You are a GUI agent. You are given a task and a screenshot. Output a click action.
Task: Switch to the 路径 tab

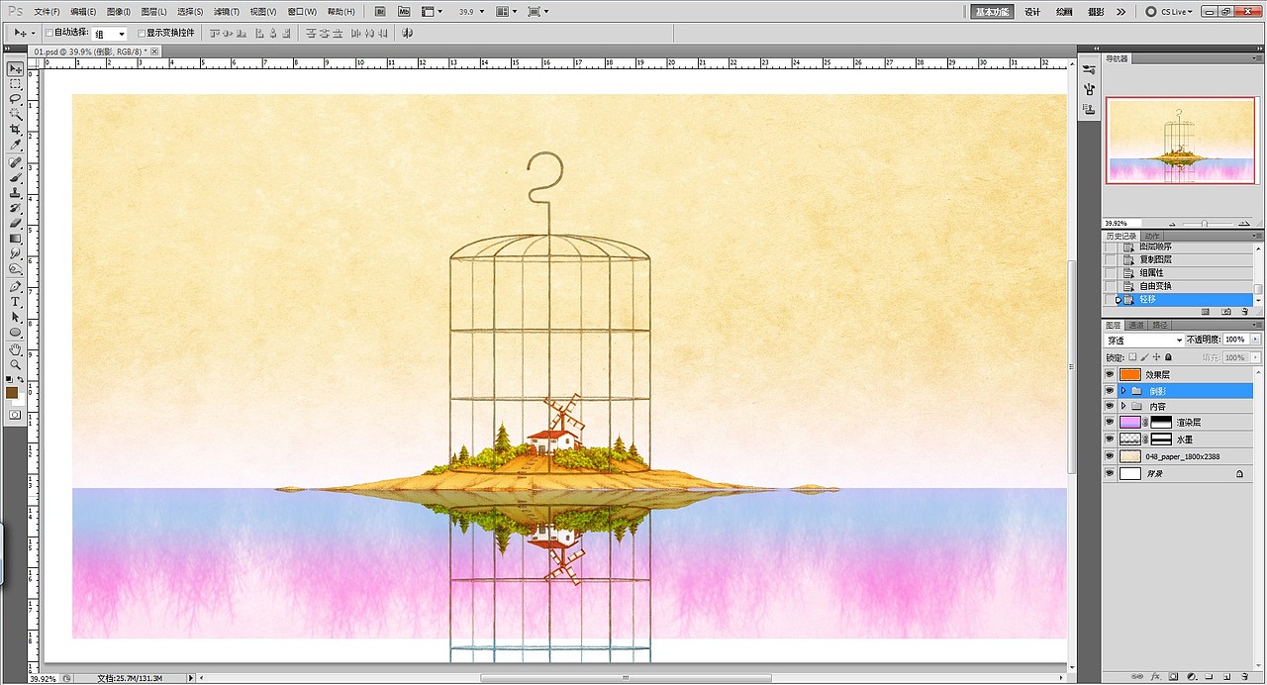point(1160,325)
